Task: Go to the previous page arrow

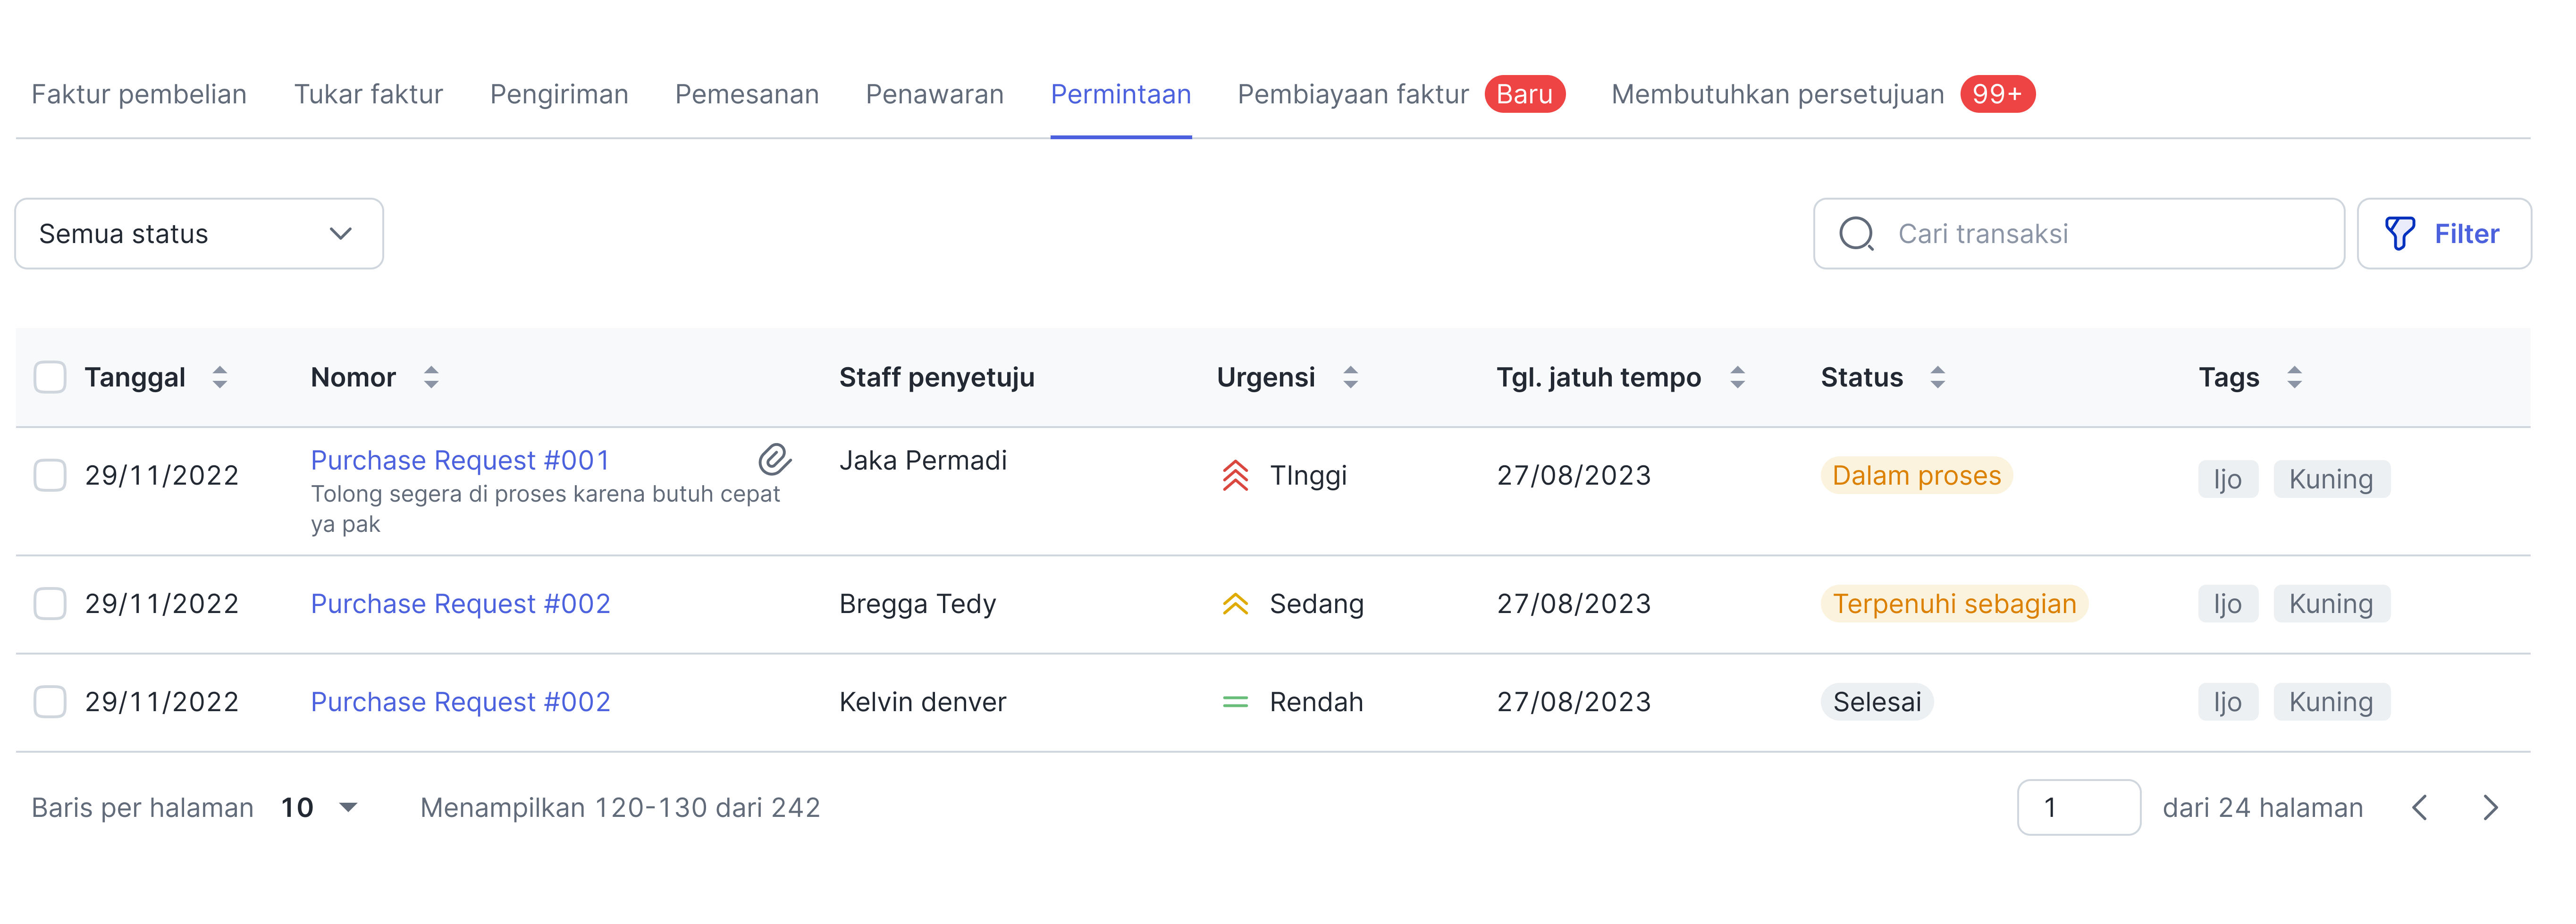Action: pyautogui.click(x=2419, y=808)
